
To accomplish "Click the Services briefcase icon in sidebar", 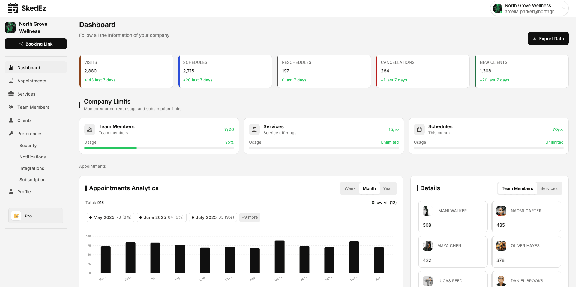I will click(11, 94).
